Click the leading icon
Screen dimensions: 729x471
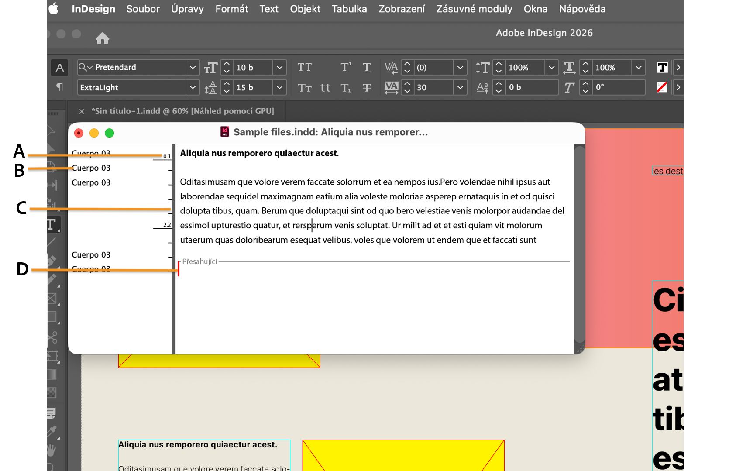tap(211, 88)
